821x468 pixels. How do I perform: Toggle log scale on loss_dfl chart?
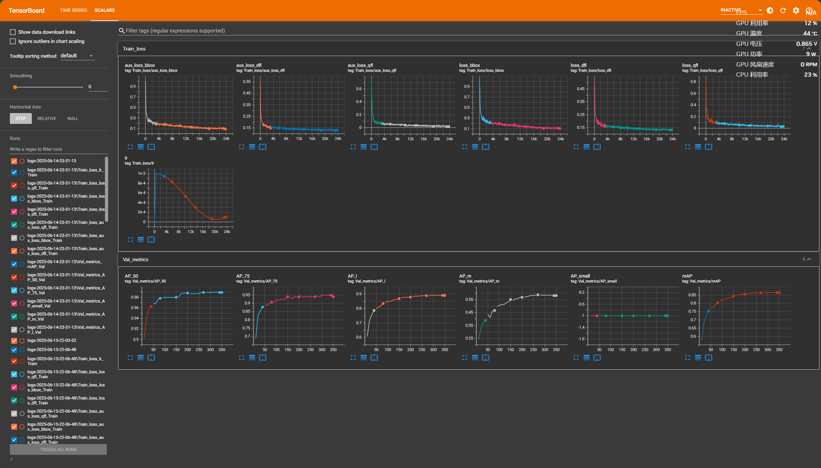pos(587,147)
